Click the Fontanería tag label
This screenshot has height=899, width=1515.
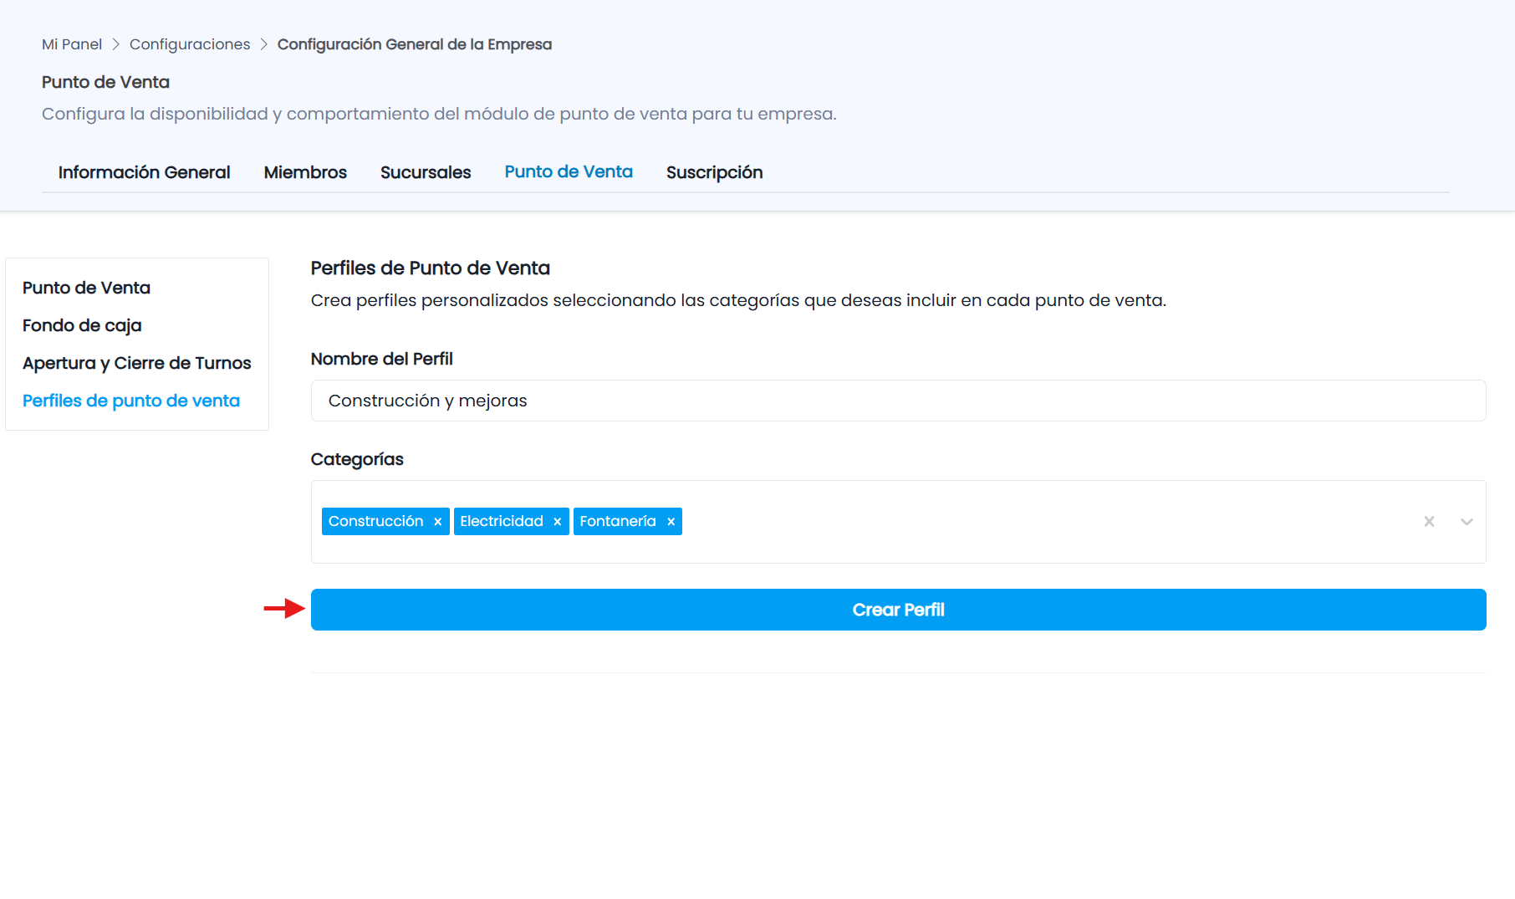coord(618,522)
